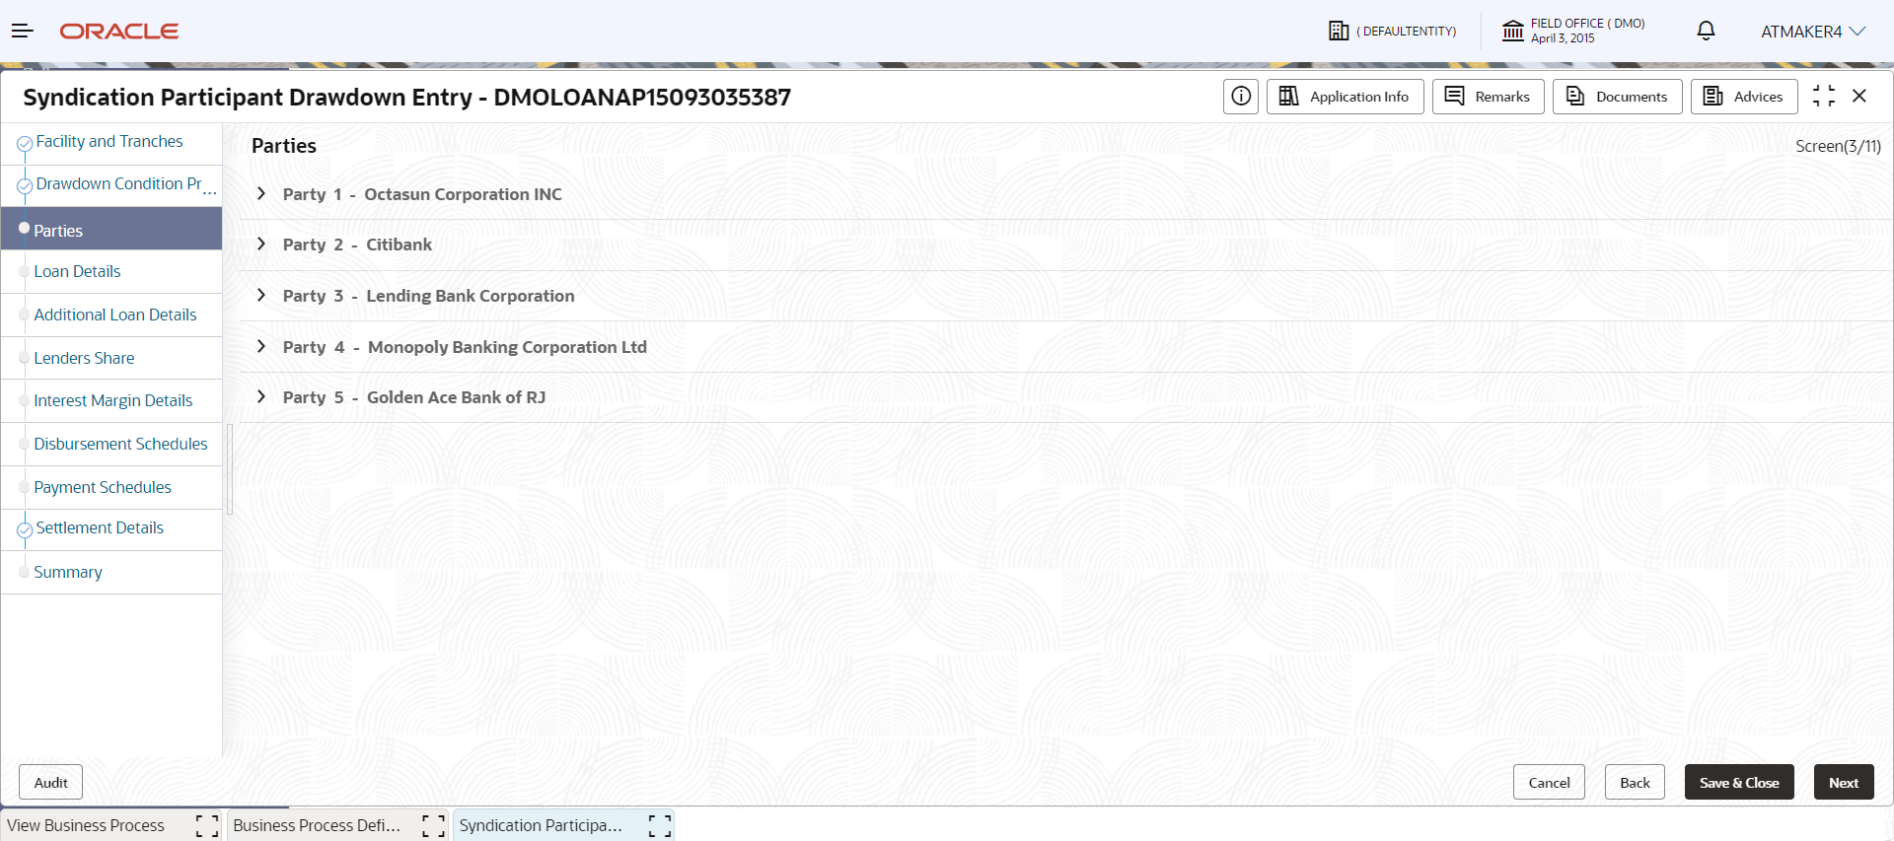Click the information (i) icon button
This screenshot has height=841, width=1894.
[1241, 97]
